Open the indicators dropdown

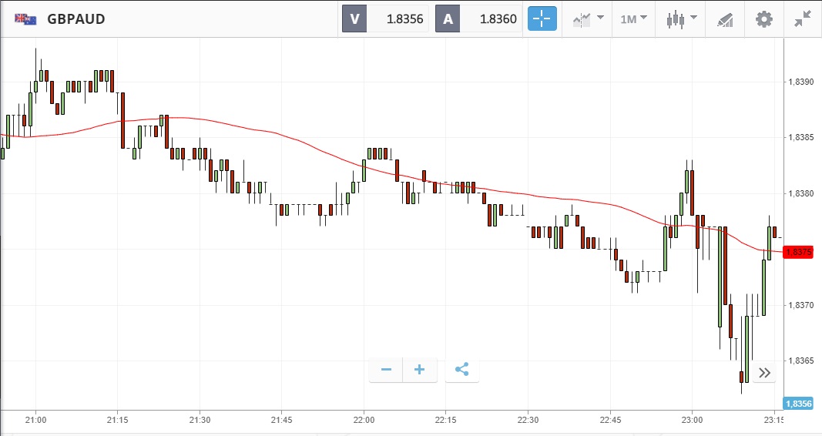pyautogui.click(x=587, y=18)
